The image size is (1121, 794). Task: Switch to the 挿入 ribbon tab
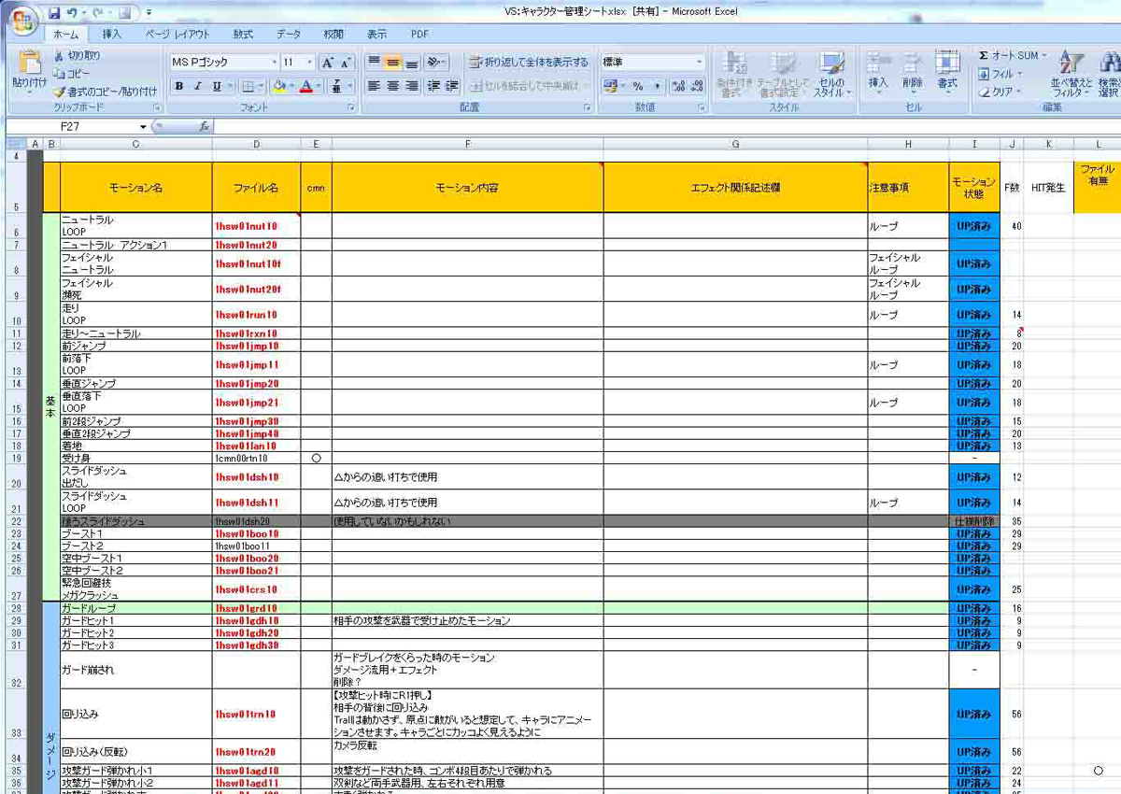point(112,35)
